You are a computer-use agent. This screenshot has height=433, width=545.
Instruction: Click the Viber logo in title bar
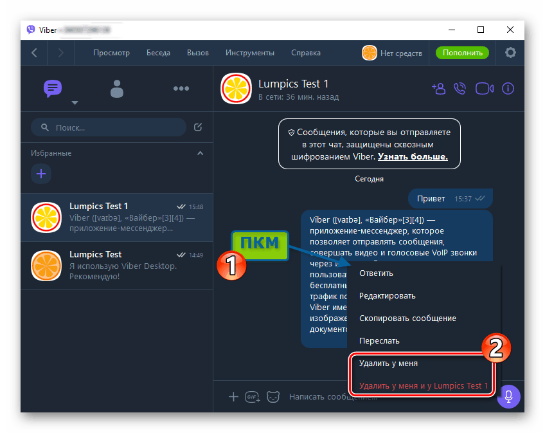31,30
